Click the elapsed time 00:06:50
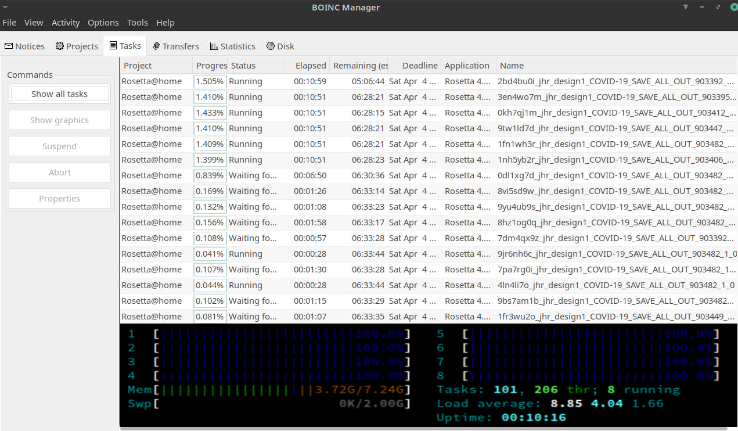Screen dimensions: 738x431 click(x=310, y=175)
